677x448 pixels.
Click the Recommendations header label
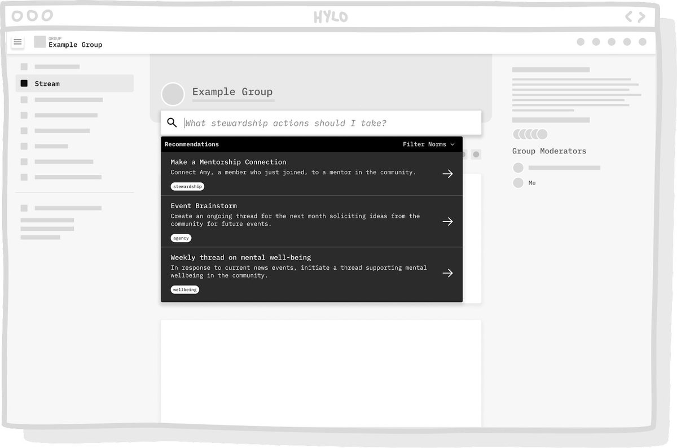click(x=192, y=144)
